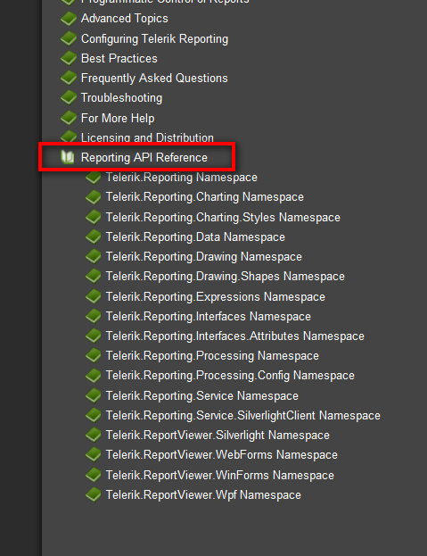
Task: Click book icon for Telerik.Reporting.Service Namespace
Action: coord(94,395)
